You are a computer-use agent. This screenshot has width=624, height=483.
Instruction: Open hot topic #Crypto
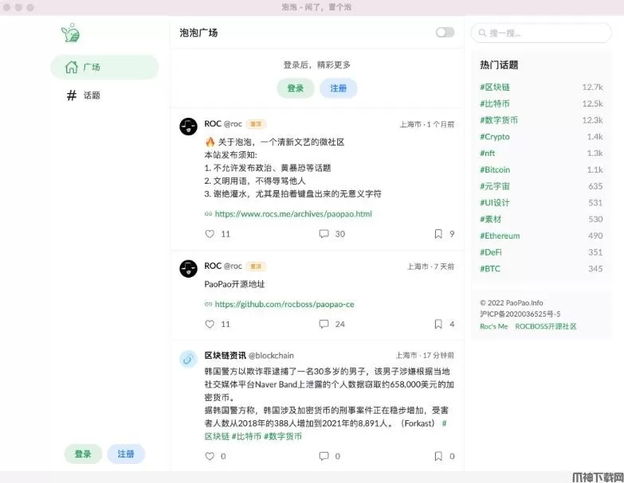pos(495,137)
